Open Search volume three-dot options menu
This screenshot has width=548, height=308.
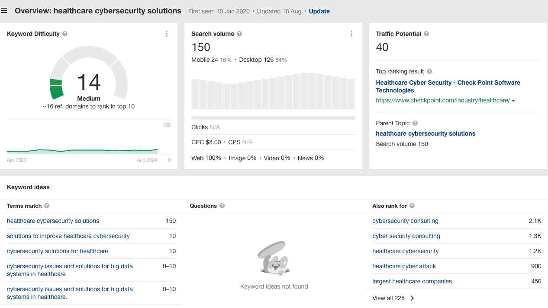[351, 34]
